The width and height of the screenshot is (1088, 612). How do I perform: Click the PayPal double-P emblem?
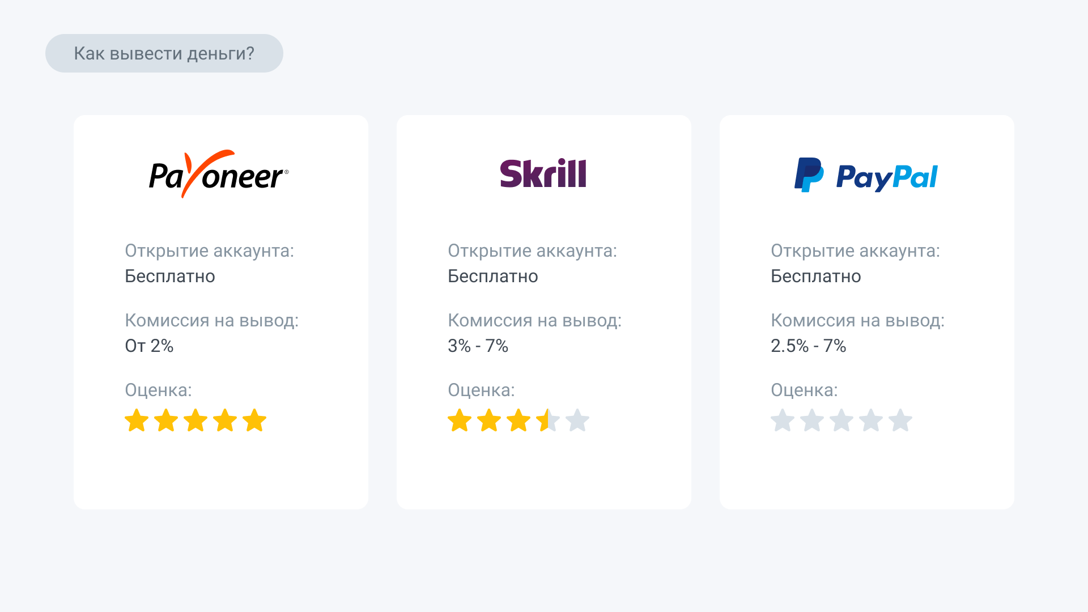(809, 175)
